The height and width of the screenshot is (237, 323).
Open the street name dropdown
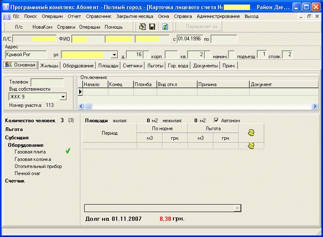click(x=114, y=55)
